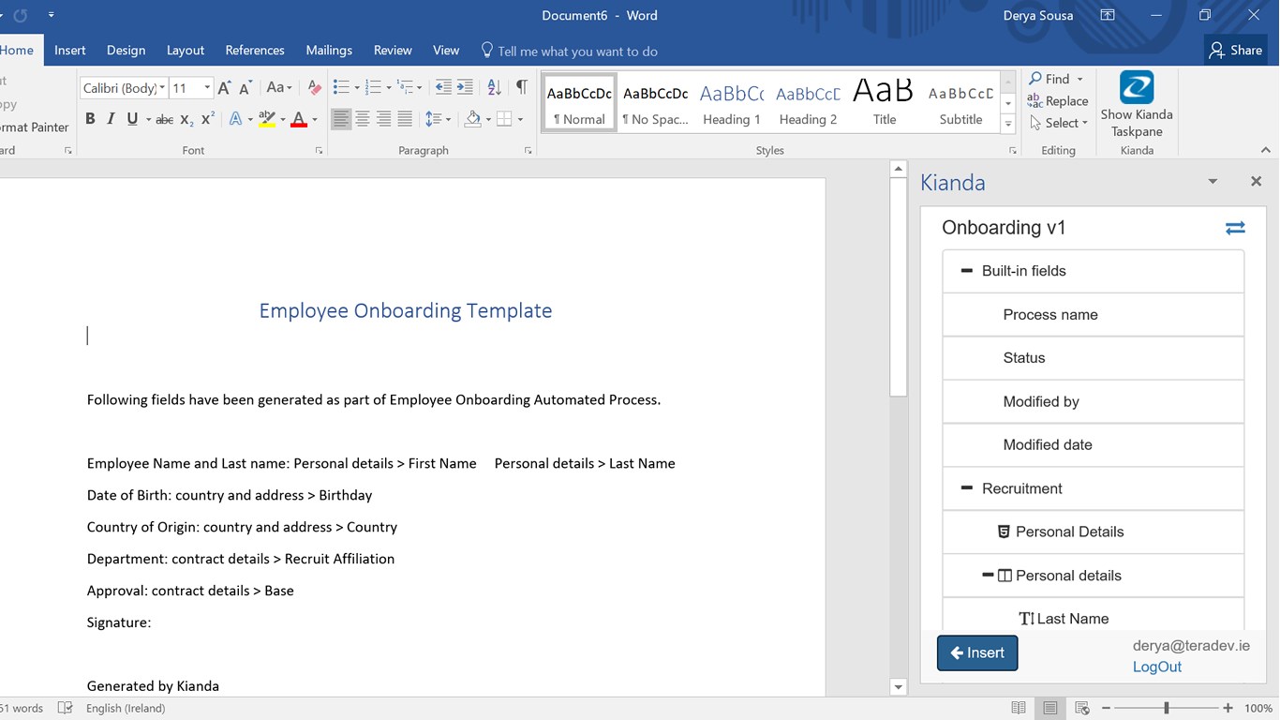Click the Share button
Screen dimensions: 1280x720
[x=1236, y=51]
